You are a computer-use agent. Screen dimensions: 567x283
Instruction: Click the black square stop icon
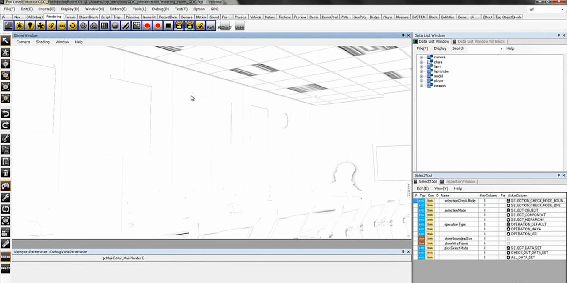click(168, 26)
